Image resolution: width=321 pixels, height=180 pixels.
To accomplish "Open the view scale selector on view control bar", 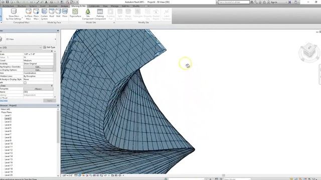I will 68,175.
